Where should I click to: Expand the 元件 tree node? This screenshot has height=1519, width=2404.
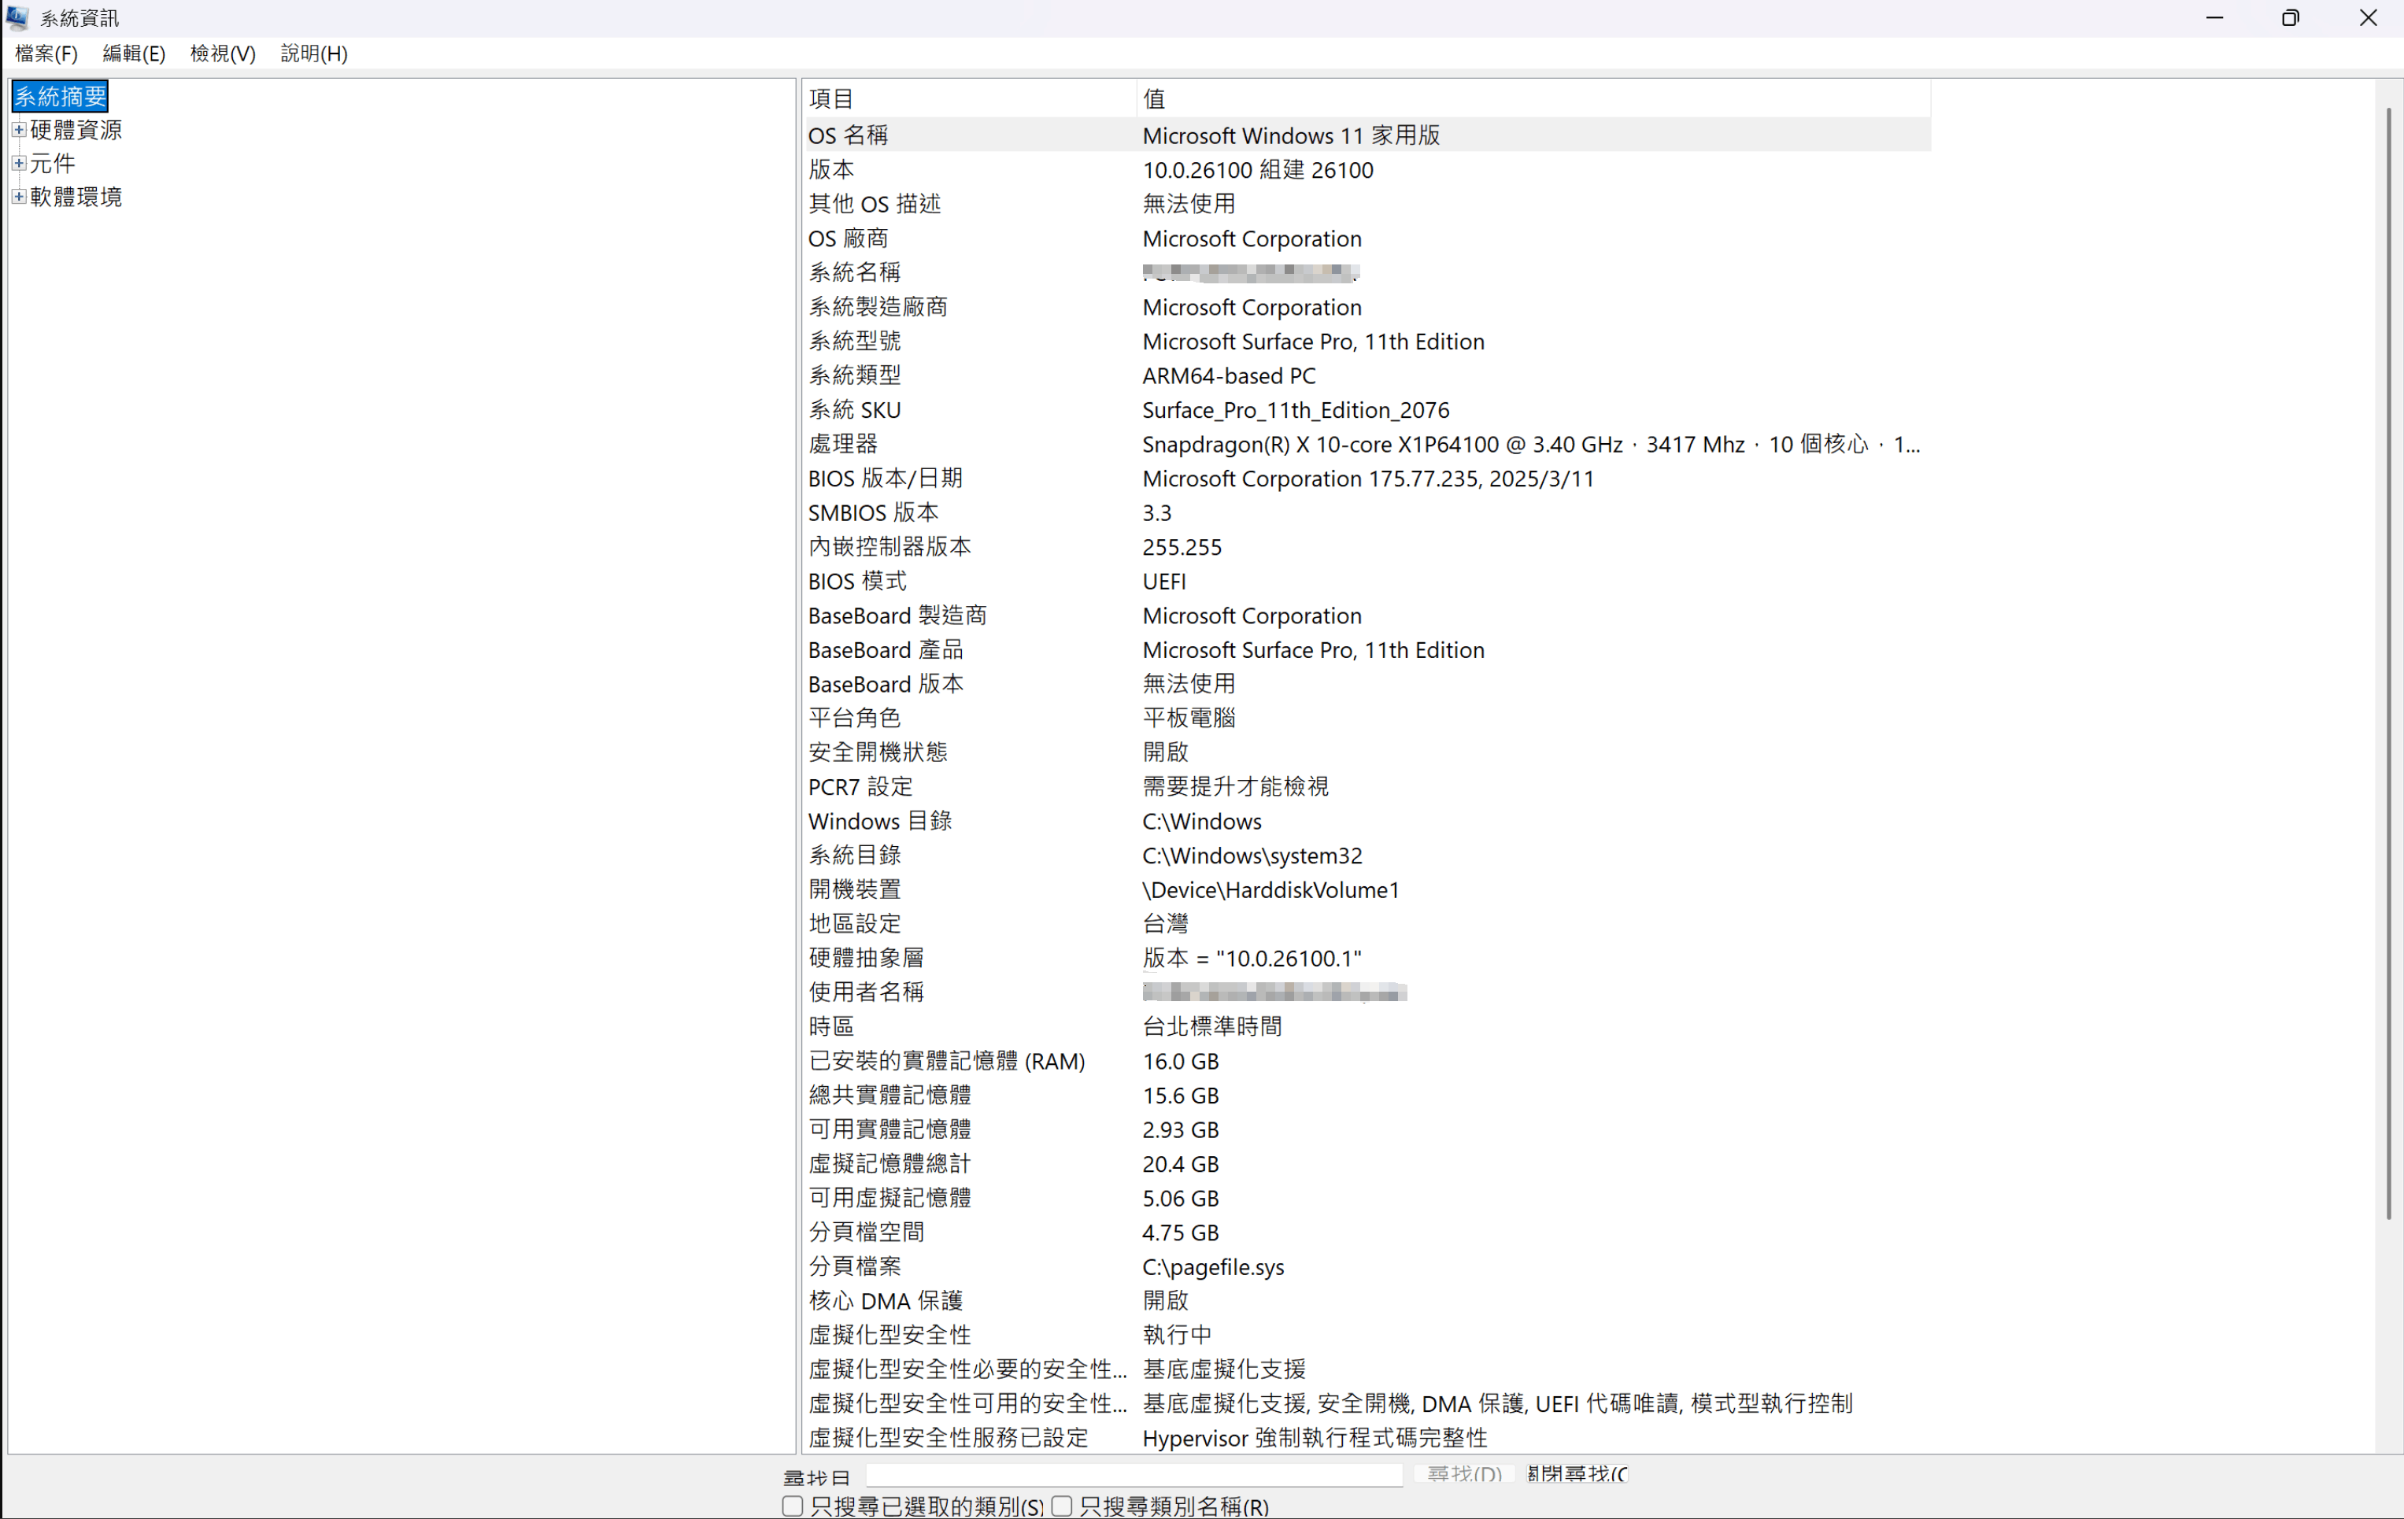click(x=18, y=163)
